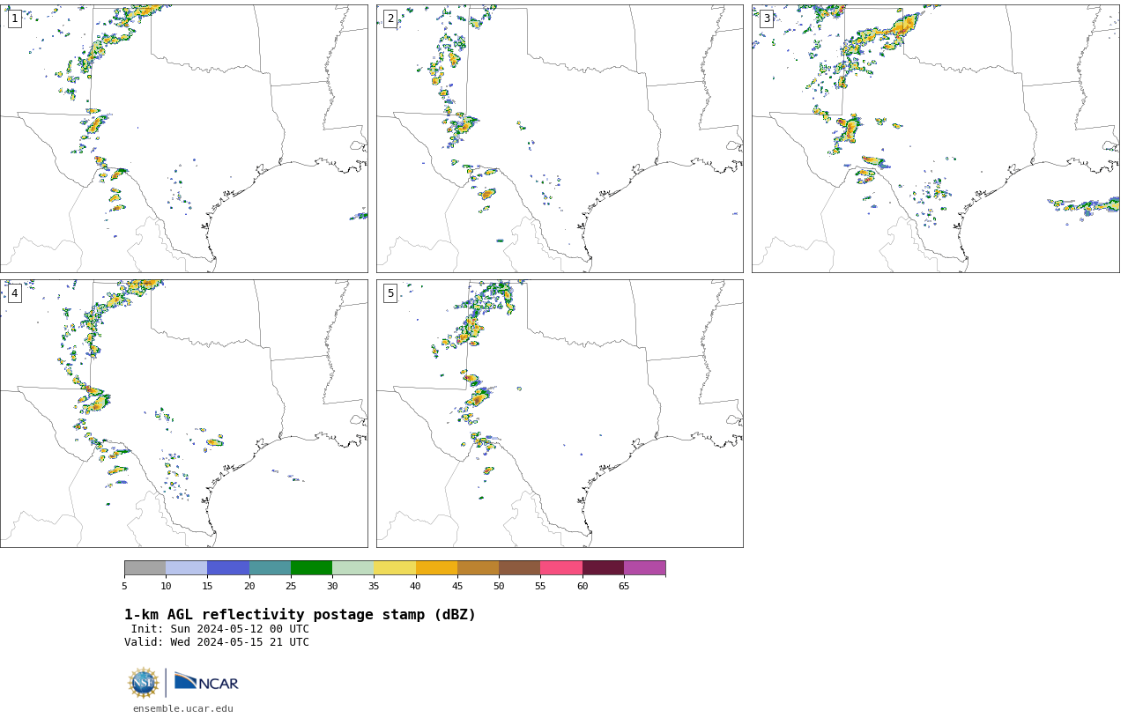Screen dimensions: 1128x718
Task: Select the dark brown 50-55 dBZ swatch
Action: [x=519, y=567]
